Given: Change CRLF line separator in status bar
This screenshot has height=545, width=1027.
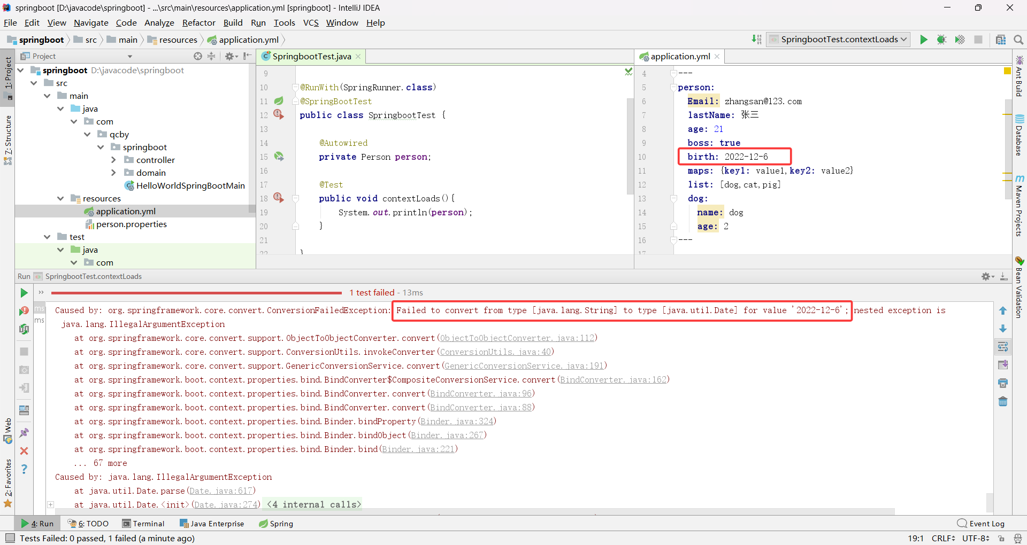Looking at the screenshot, I should (943, 538).
